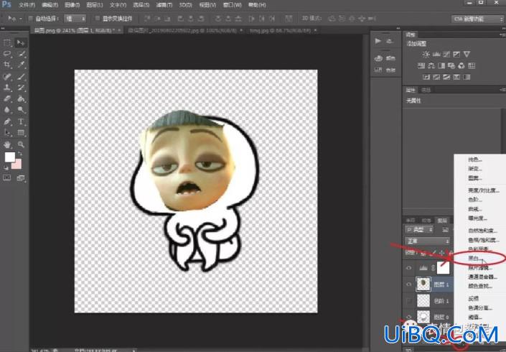Open the Properties panel flyout menu
This screenshot has height=352, width=506.
pyautogui.click(x=502, y=90)
